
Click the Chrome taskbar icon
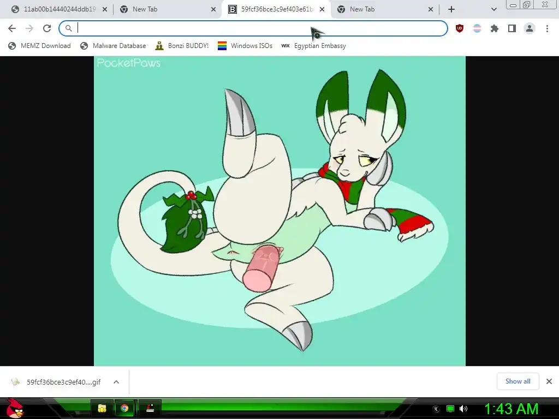124,408
